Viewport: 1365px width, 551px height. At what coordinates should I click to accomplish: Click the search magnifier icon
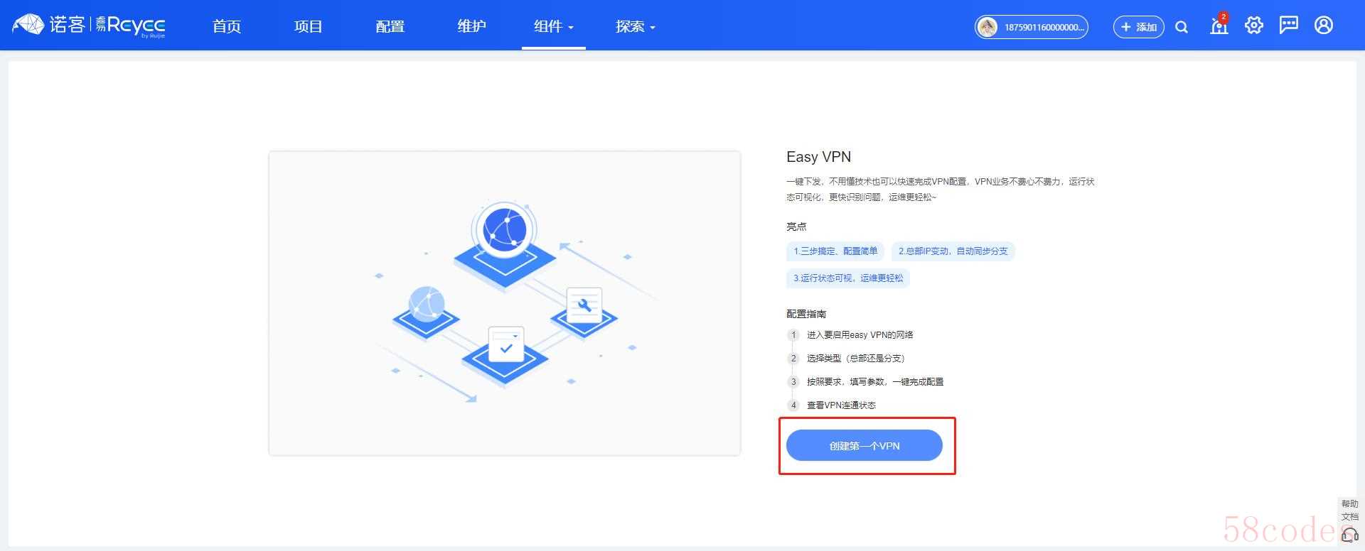coord(1182,27)
